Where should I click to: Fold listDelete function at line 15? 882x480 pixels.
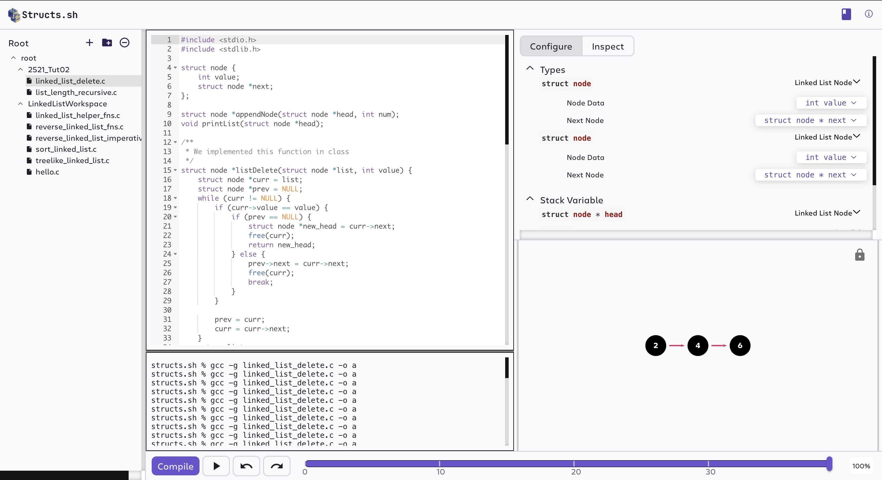coord(175,170)
